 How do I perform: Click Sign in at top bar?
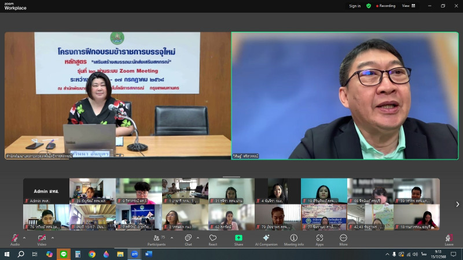pos(355,6)
